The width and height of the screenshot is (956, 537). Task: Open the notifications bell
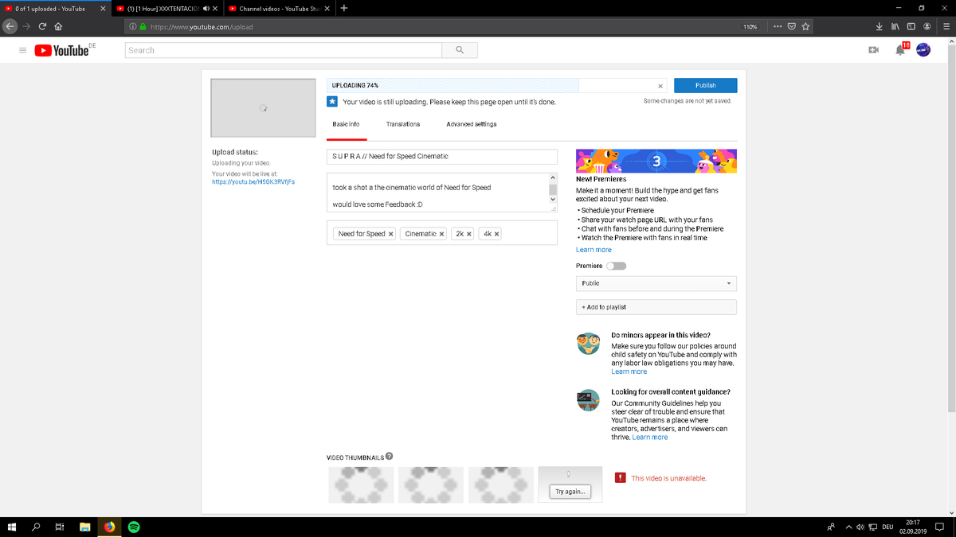(x=899, y=50)
